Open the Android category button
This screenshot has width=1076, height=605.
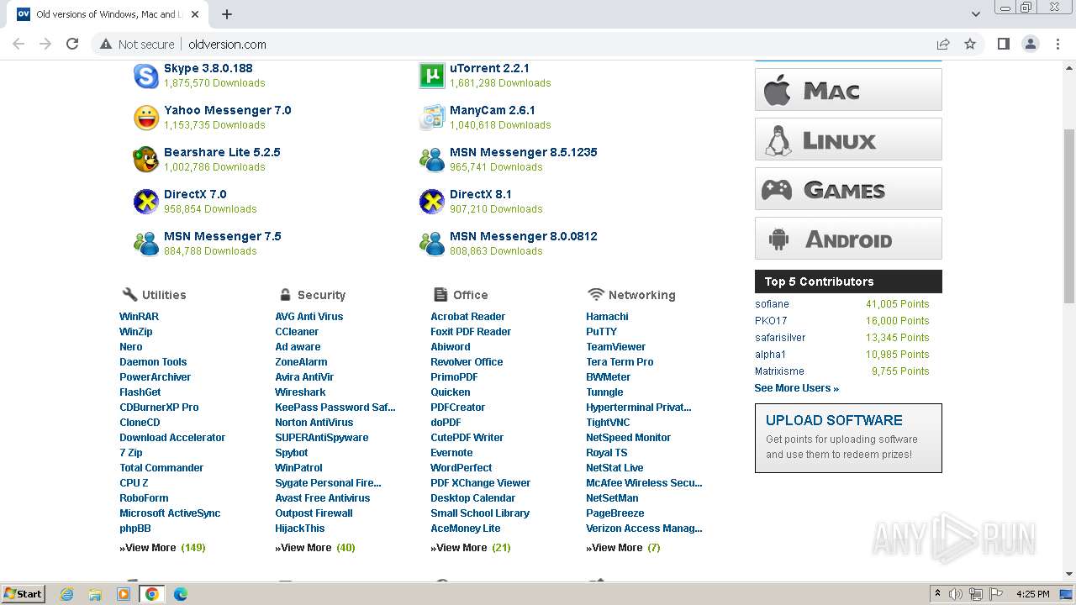848,239
